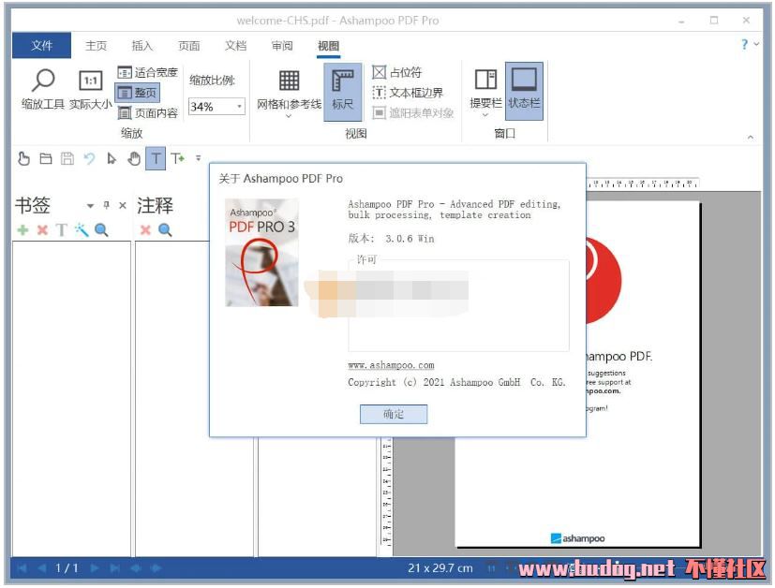Add a new bookmark (green plus)
Screen dimensions: 775x588
tap(22, 229)
